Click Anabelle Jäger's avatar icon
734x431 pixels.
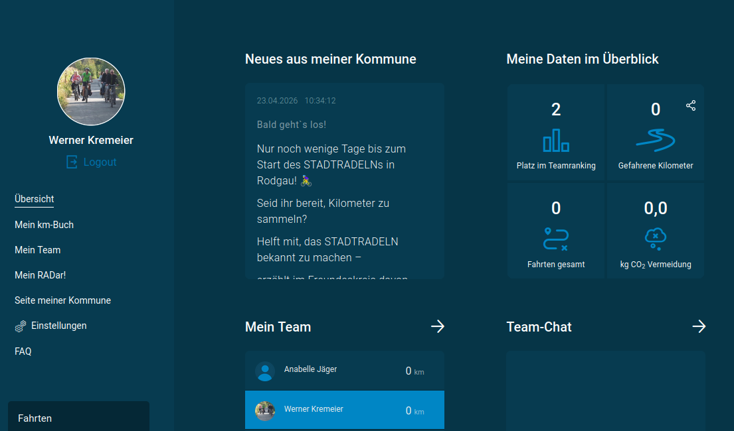(265, 371)
